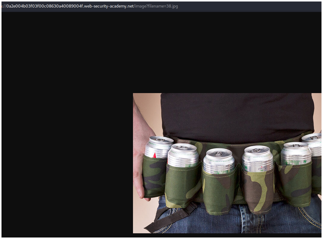Click the leftmost camouflage pouch

[154, 177]
